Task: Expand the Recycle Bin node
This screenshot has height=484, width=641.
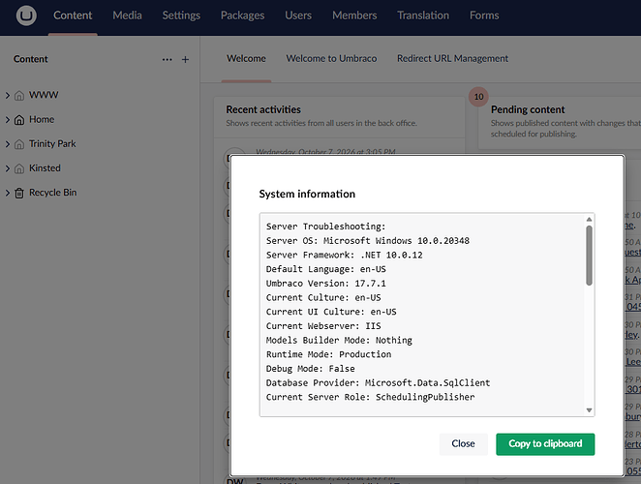Action: [x=8, y=193]
